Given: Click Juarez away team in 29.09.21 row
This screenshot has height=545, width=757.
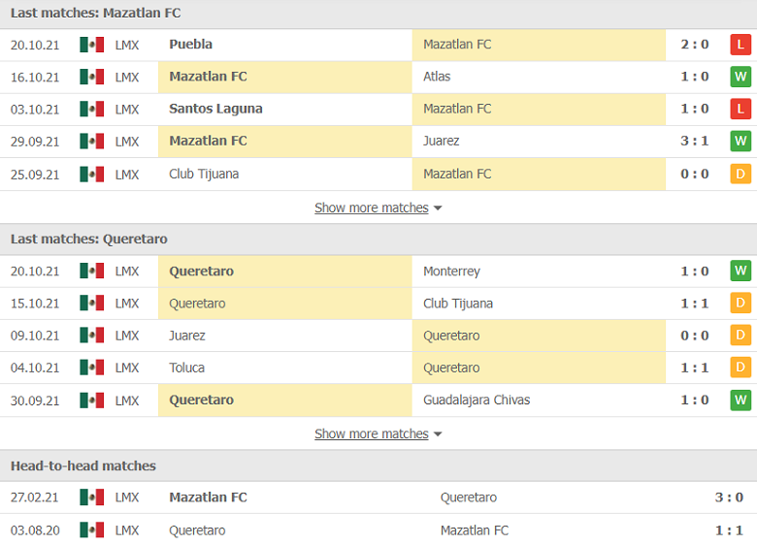Looking at the screenshot, I should coord(442,142).
